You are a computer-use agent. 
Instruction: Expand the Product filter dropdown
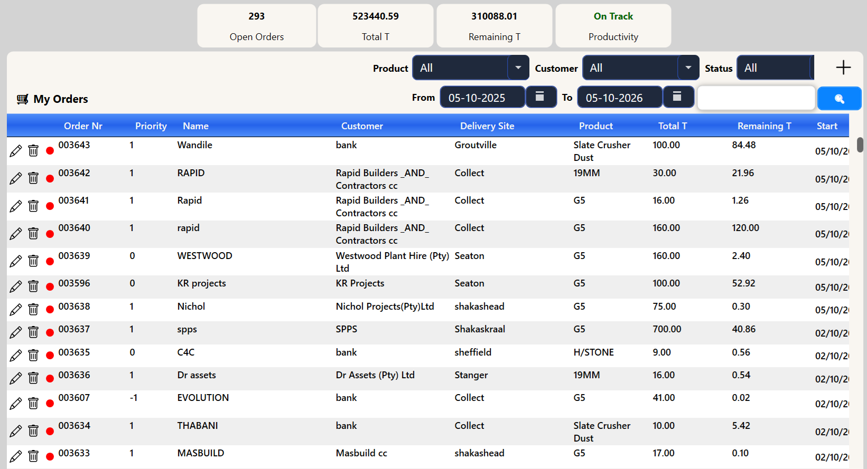(518, 68)
